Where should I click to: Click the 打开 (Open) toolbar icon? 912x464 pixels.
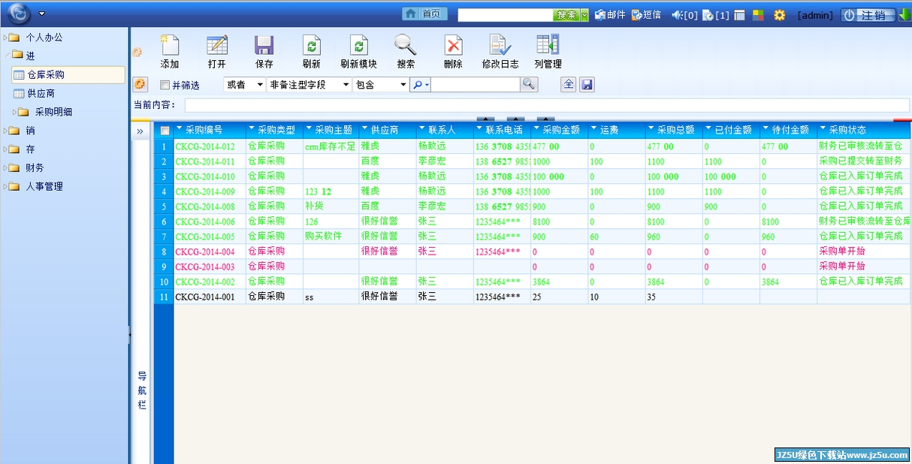point(217,46)
